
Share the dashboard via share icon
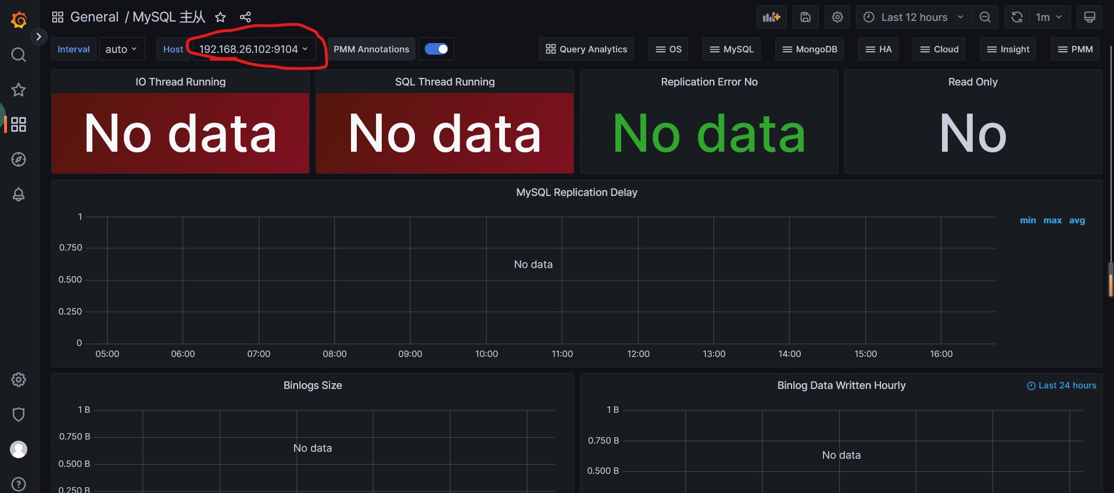tap(245, 17)
